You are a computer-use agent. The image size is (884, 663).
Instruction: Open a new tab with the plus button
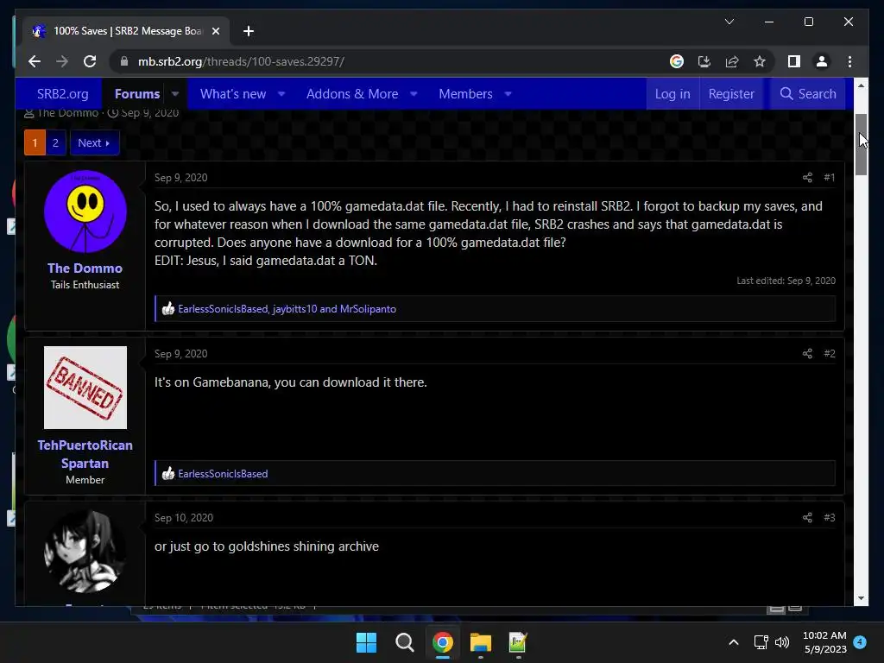tap(248, 31)
